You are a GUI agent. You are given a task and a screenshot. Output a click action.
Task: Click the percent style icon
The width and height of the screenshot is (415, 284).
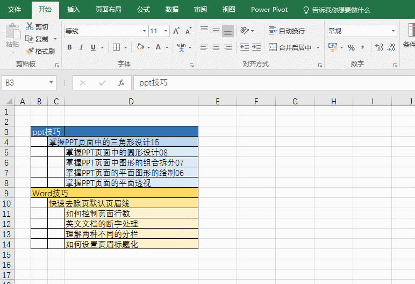coord(351,47)
